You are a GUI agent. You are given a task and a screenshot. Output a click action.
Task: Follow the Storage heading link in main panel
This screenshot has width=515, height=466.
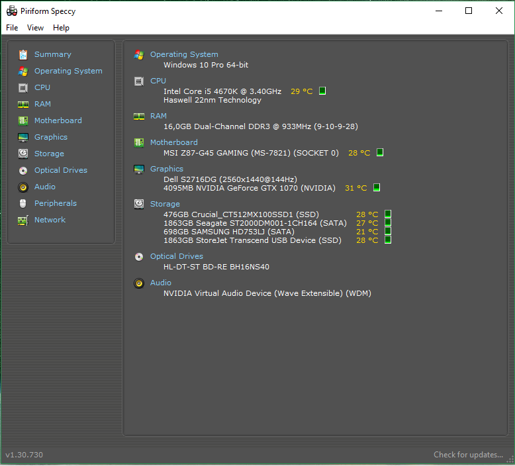pos(165,204)
